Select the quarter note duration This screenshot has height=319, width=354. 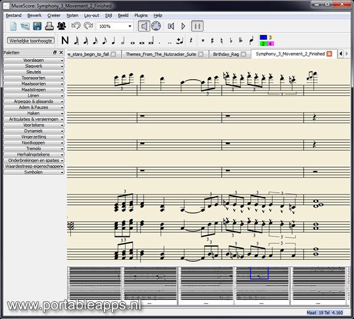pyautogui.click(x=113, y=41)
